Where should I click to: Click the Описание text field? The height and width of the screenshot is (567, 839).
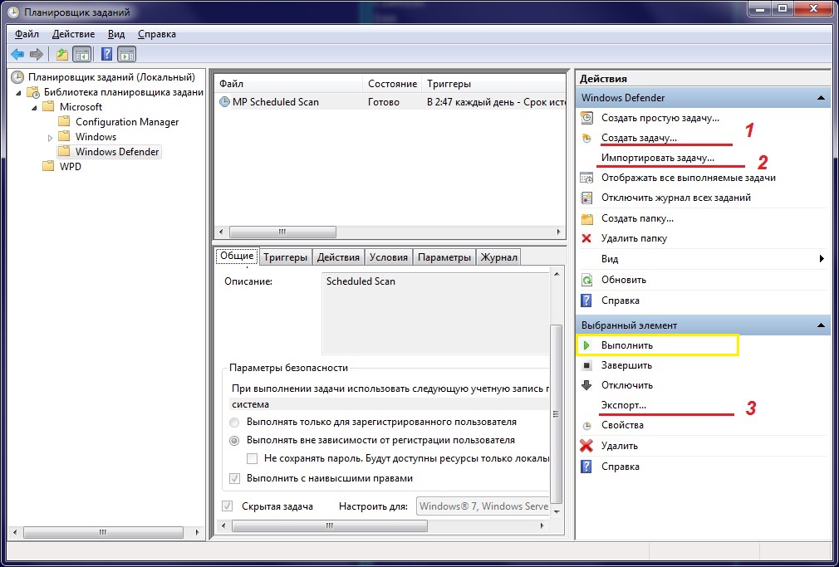tap(435, 314)
